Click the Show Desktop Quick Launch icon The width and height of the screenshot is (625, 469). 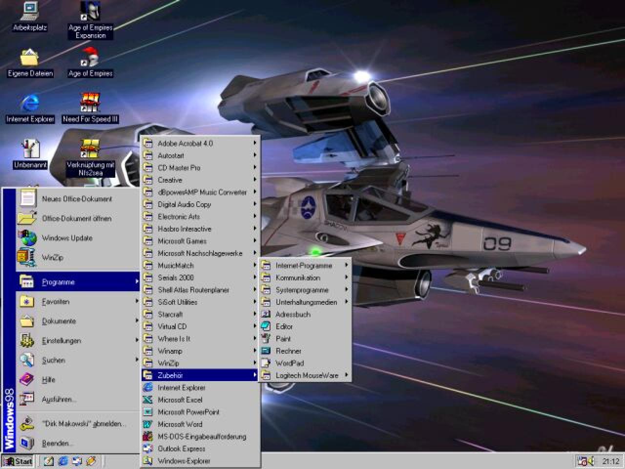pos(49,461)
